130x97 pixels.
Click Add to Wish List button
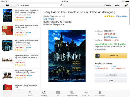click(x=111, y=75)
